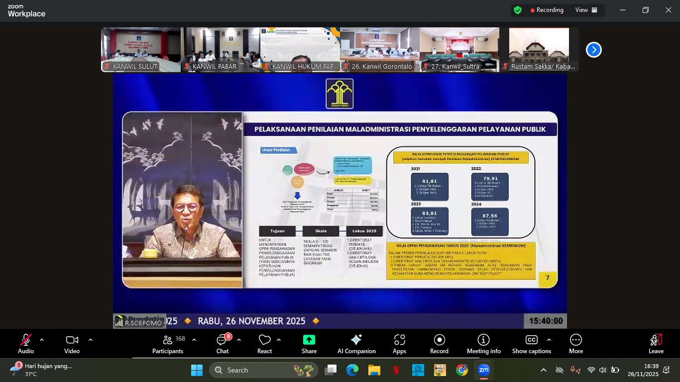Launch the AI Companion
The image size is (680, 382).
[356, 343]
